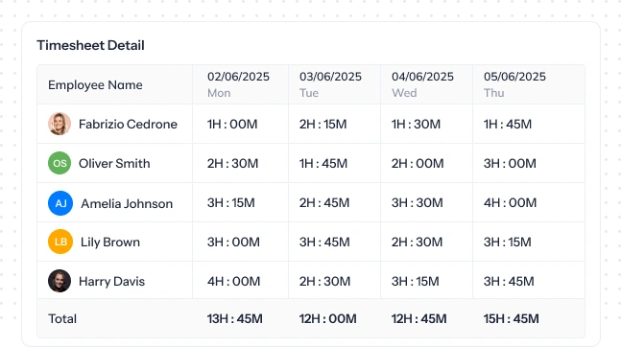Click the orange LB avatar icon
This screenshot has width=621, height=347.
tap(60, 242)
